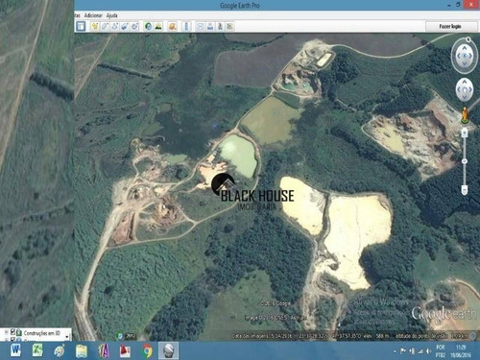Image resolution: width=480 pixels, height=360 pixels.
Task: Open the WinRAR books taskbar icon
Action: (104, 350)
